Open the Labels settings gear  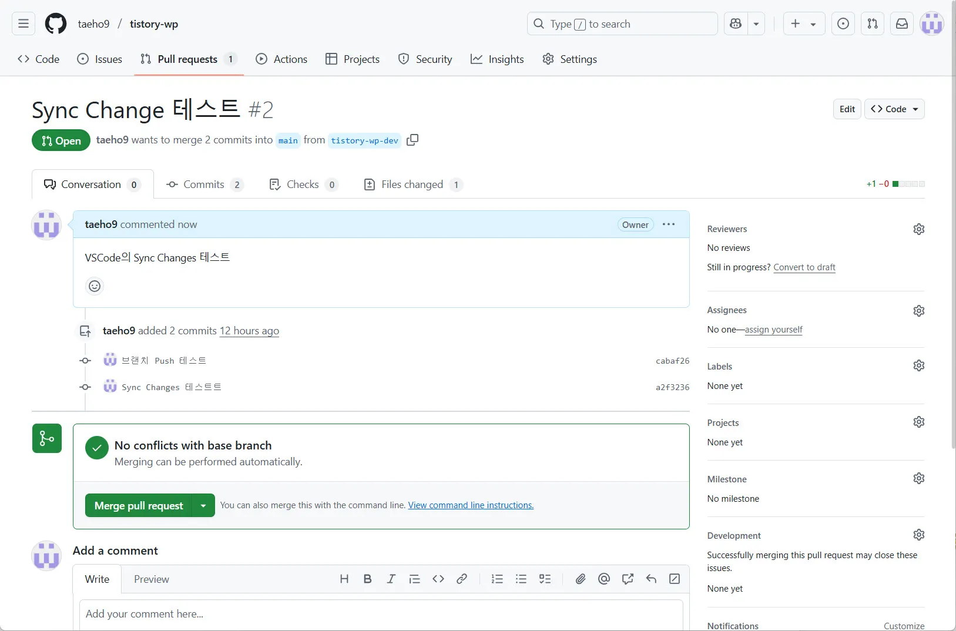[919, 365]
